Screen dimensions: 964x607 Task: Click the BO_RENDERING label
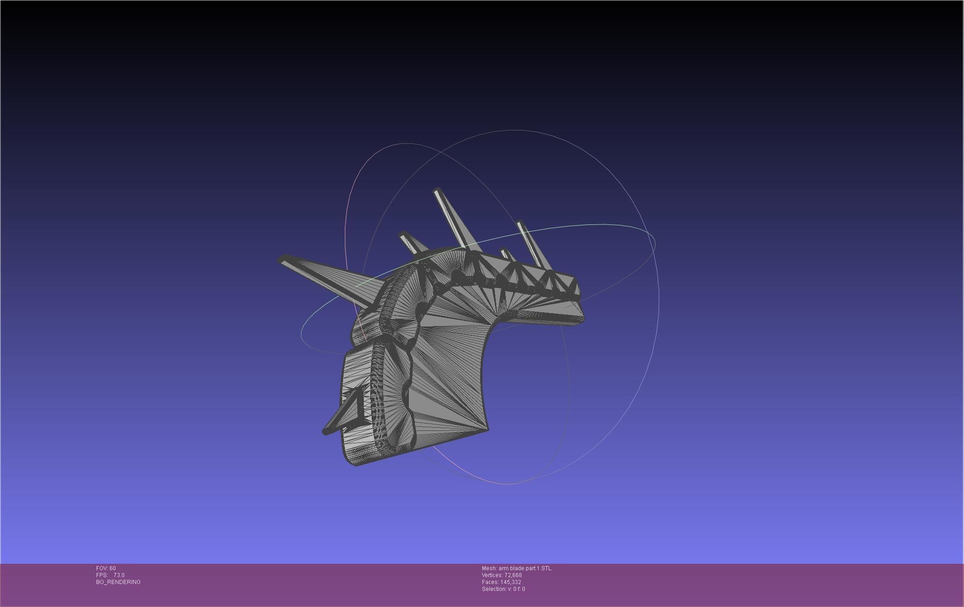[118, 582]
